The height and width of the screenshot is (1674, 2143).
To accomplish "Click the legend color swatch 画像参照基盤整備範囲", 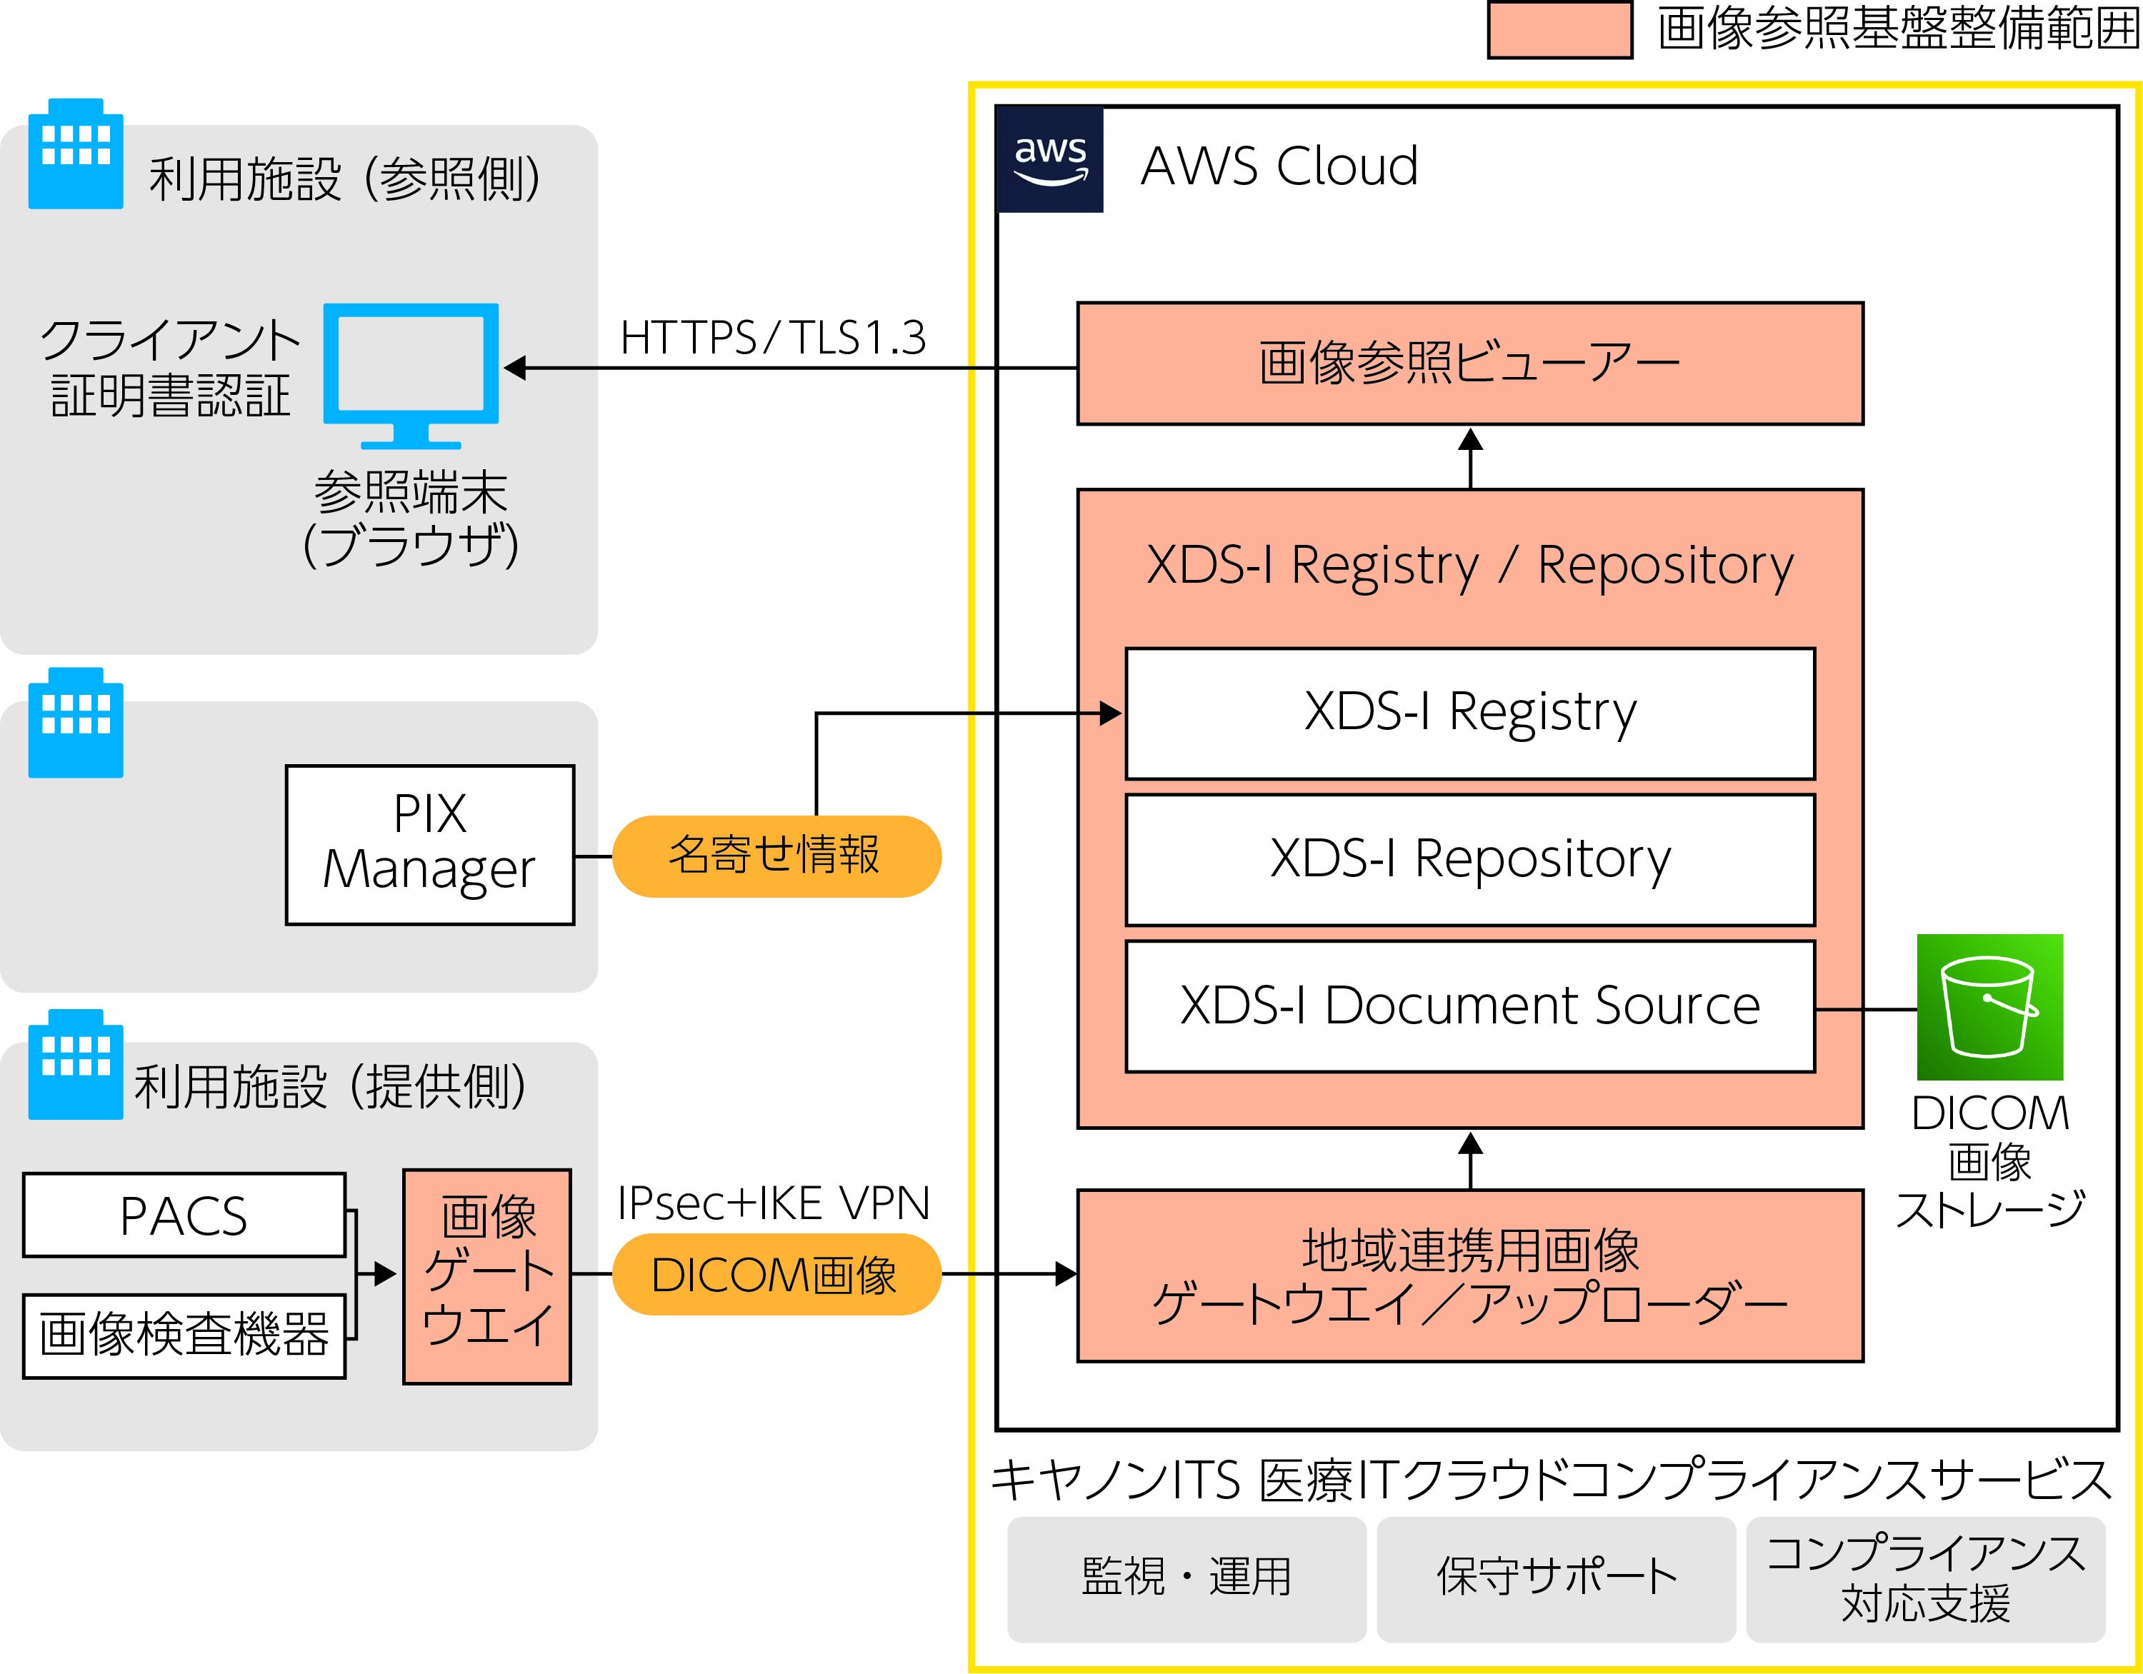I will pos(1559,31).
